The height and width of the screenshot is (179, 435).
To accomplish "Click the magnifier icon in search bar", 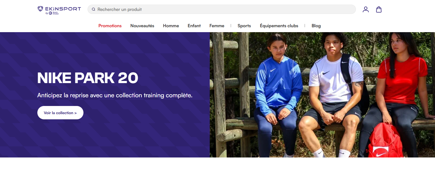I will [94, 9].
